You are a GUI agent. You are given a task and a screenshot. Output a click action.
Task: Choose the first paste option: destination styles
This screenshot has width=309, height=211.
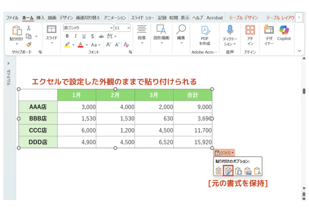click(218, 171)
